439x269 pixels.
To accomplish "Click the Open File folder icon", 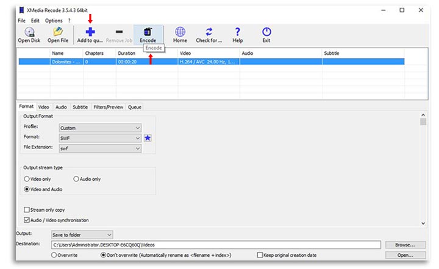I will 58,32.
